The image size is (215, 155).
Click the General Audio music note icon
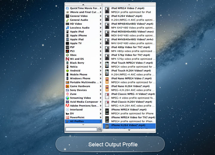tap(67, 20)
